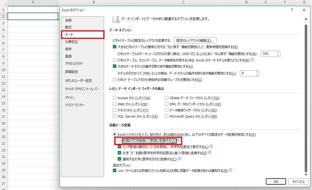The image size is (312, 190).
Task: Click the select-all corner of the worksheet
Action: tap(3, 2)
